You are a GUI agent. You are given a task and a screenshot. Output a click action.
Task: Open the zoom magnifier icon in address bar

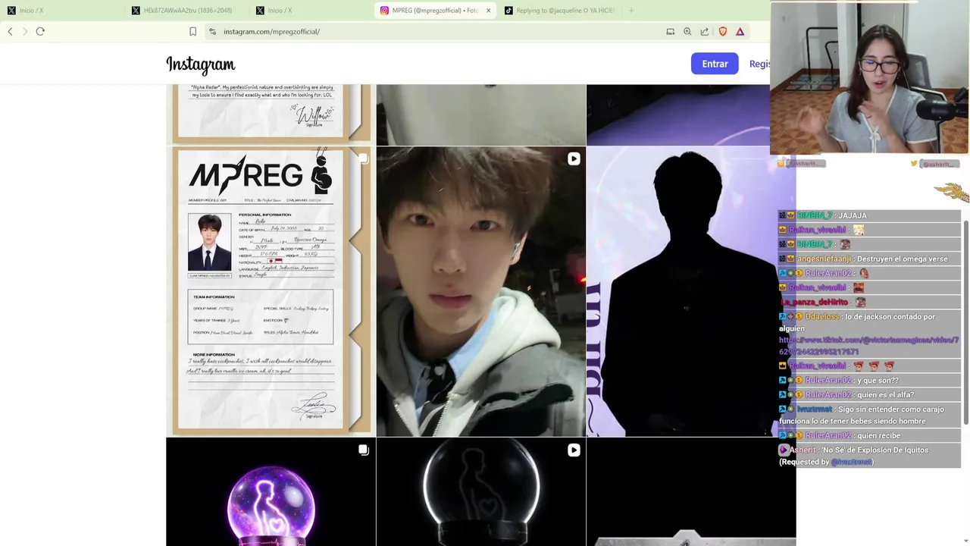[x=687, y=32]
